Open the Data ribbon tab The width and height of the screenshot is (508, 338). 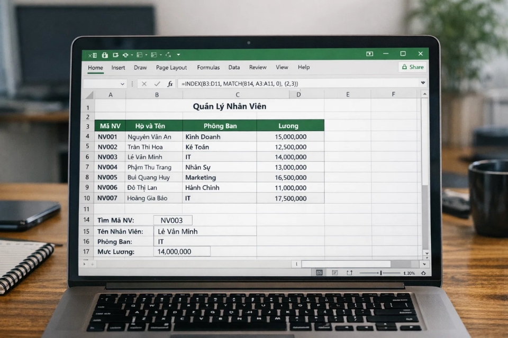[x=234, y=68]
